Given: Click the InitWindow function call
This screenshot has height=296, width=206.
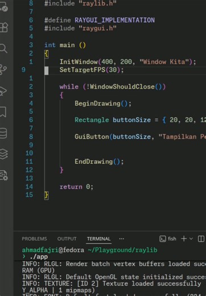Looking at the screenshot, I should pos(79,61).
